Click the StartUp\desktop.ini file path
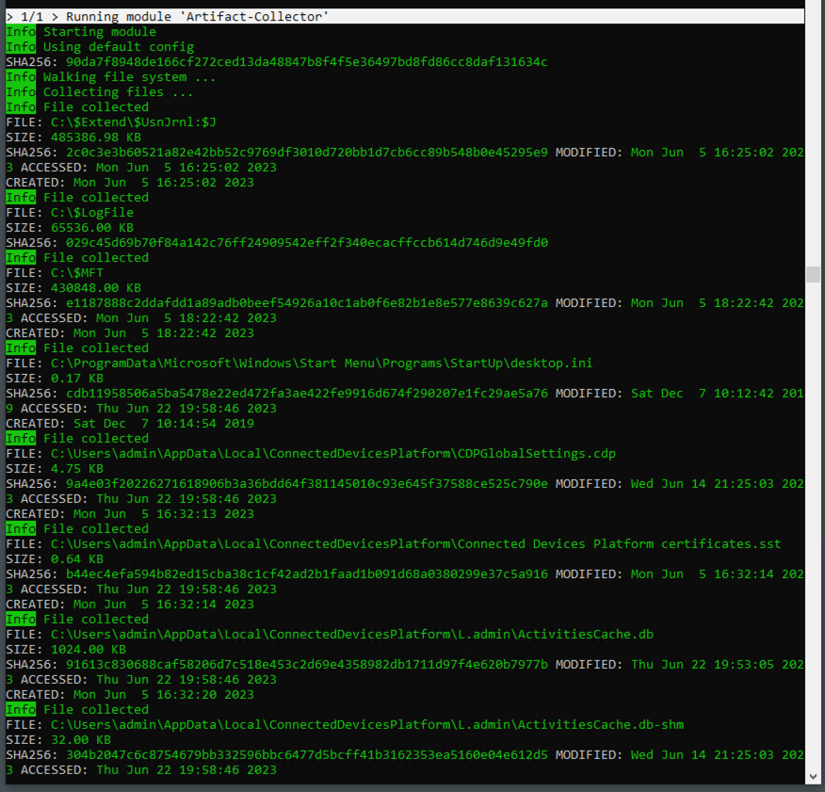The image size is (825, 792). (321, 364)
